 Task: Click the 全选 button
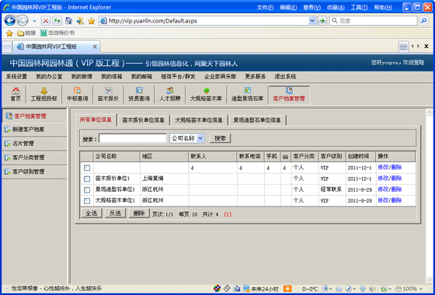[92, 213]
